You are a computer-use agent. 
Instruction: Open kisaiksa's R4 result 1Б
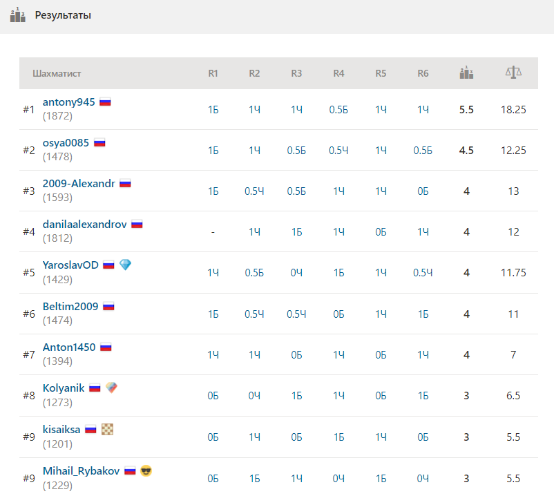tap(338, 437)
